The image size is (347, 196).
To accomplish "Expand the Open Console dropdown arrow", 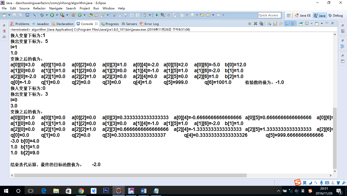I will (322, 23).
